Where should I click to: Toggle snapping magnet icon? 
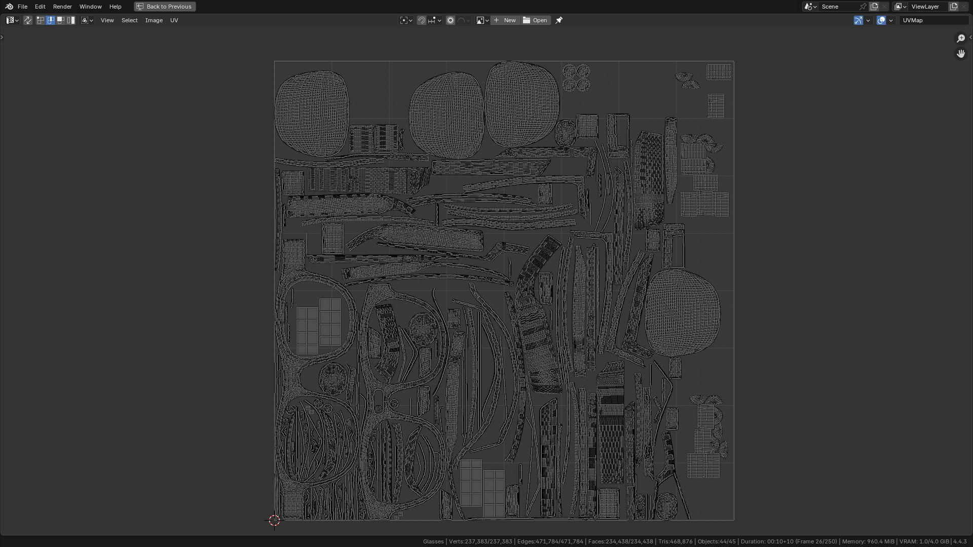[x=422, y=20]
